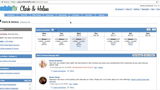Viewport: 160px width, 90px height.
Task: Delete Rusty Griswold's wall message
Action: coord(100,67)
